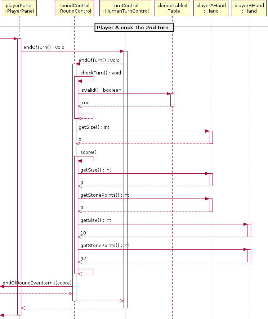Click the 'checkTurn() : void' message label
This screenshot has width=268, height=319.
[x=100, y=73]
